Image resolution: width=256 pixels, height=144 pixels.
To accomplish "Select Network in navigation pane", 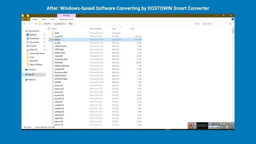I will [30, 80].
